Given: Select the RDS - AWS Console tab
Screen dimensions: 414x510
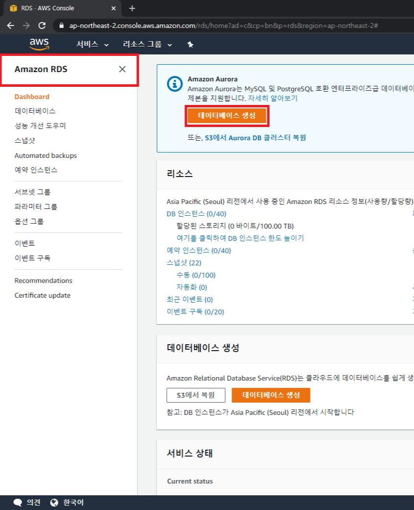Looking at the screenshot, I should [x=62, y=8].
